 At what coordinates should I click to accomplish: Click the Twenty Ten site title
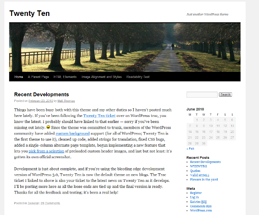point(30,13)
